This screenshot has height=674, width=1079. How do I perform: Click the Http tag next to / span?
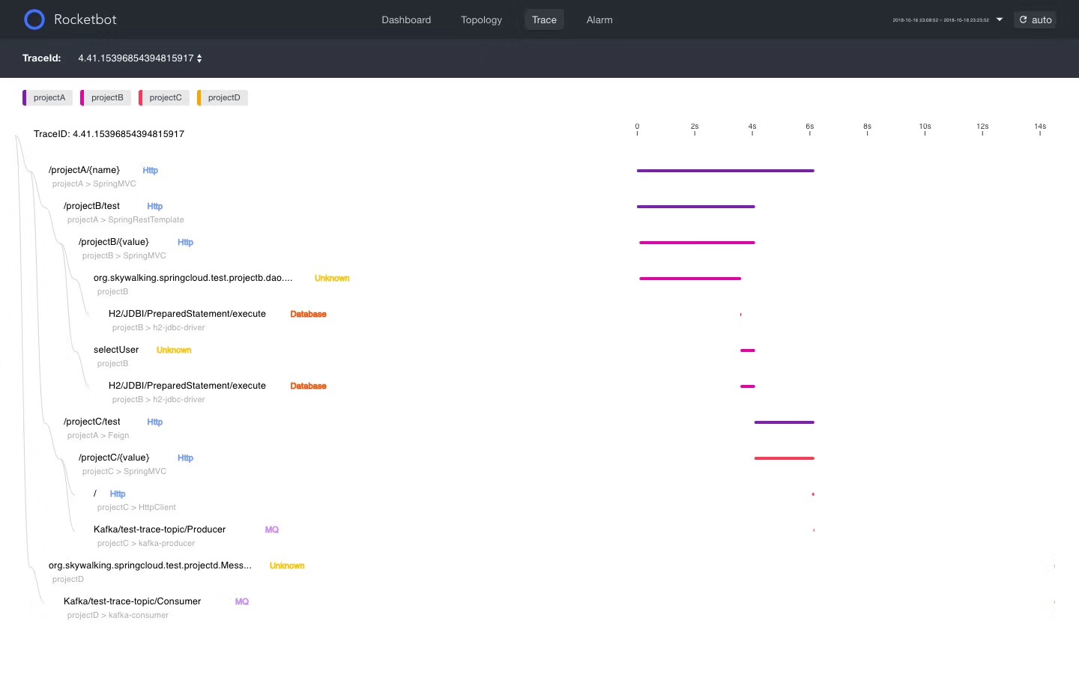(x=117, y=494)
